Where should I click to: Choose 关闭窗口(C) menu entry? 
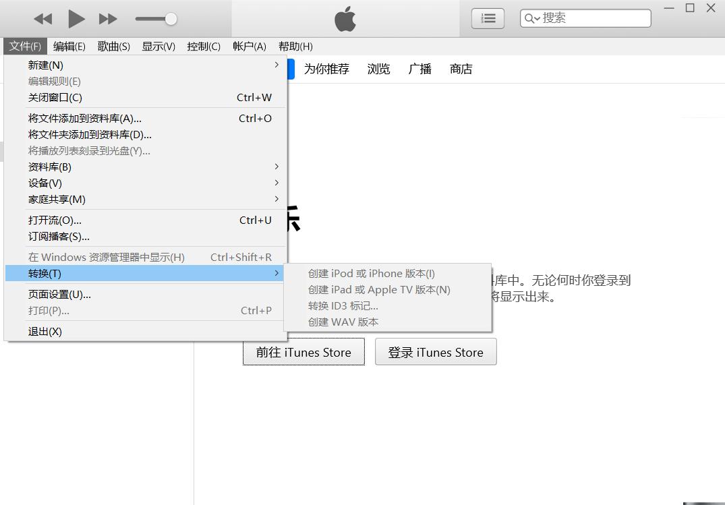[x=146, y=98]
